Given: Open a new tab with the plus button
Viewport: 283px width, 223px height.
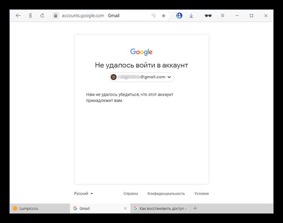Looking at the screenshot, I should pyautogui.click(x=195, y=208).
